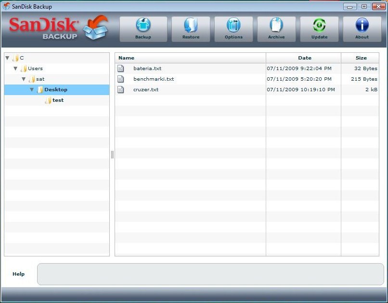Collapse the sat folder node
This screenshot has height=303, width=388.
tap(24, 79)
